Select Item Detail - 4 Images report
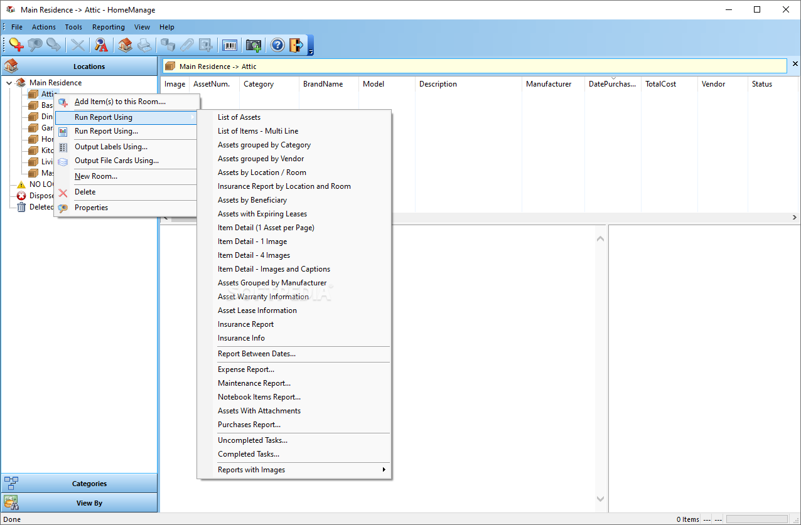Viewport: 801px width, 525px height. tap(294, 255)
